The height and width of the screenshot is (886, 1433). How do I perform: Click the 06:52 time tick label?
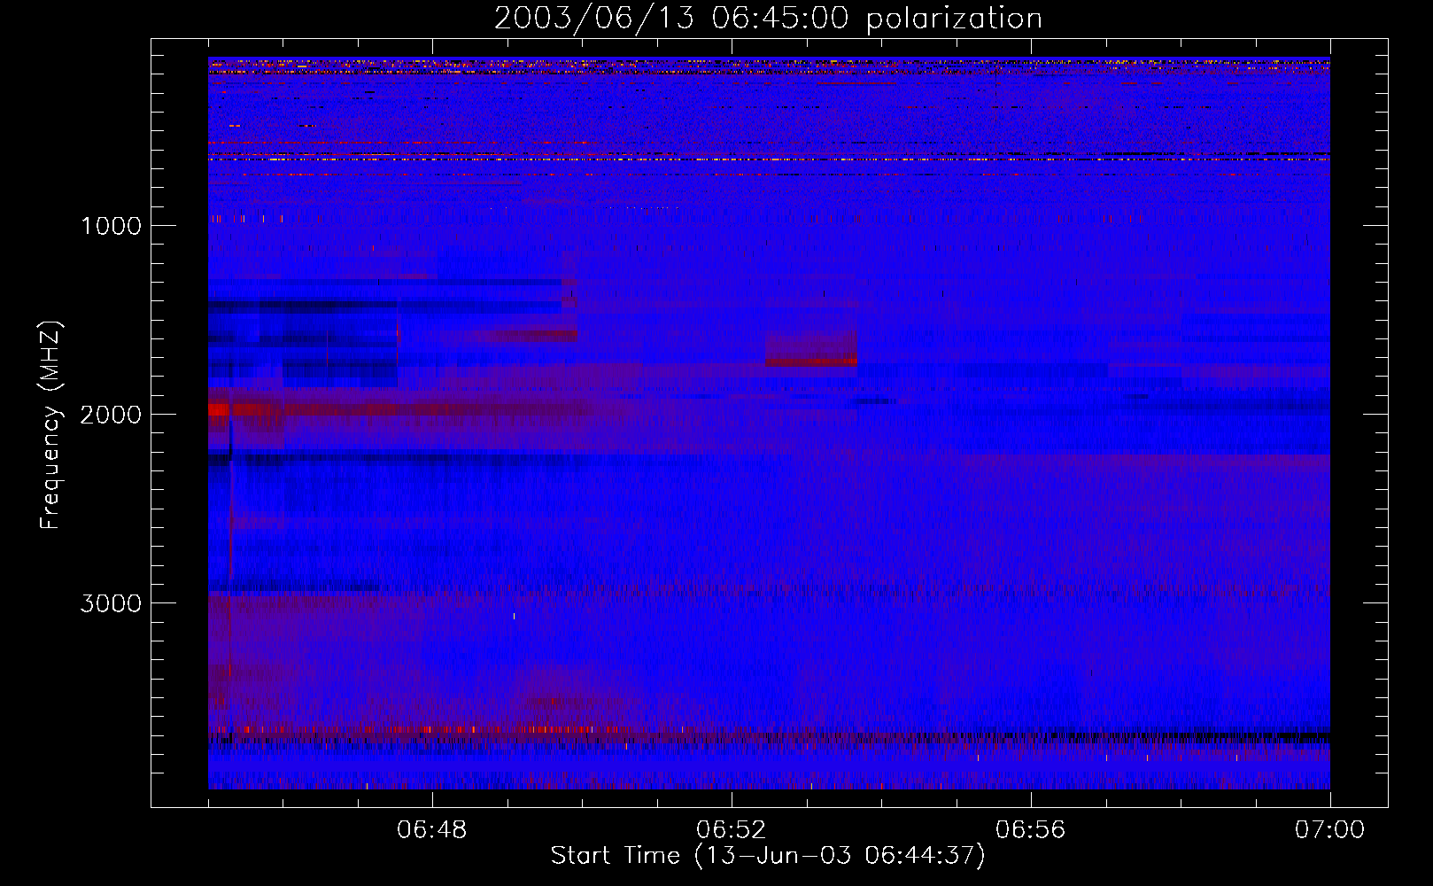tap(732, 830)
